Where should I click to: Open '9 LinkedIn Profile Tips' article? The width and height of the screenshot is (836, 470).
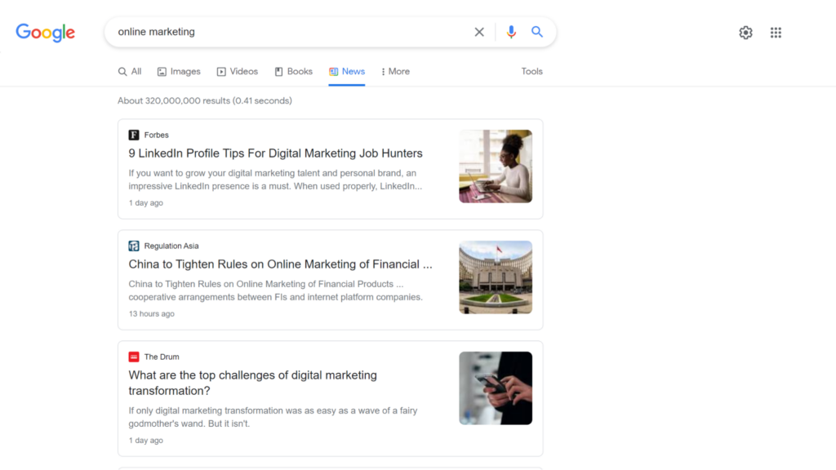pyautogui.click(x=275, y=153)
